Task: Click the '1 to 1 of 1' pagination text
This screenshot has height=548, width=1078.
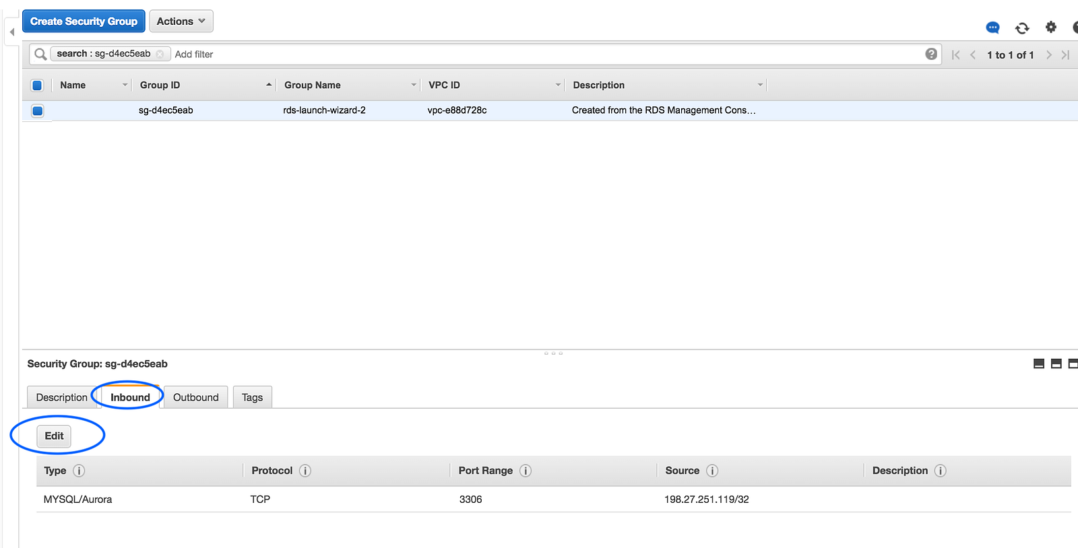Action: [1010, 55]
